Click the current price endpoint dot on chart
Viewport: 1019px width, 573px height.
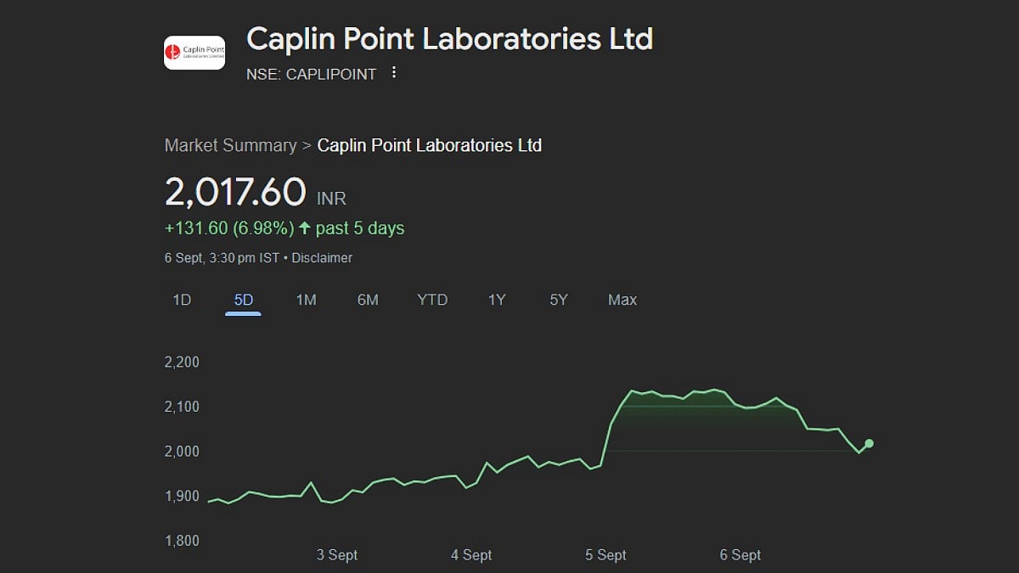coord(869,443)
